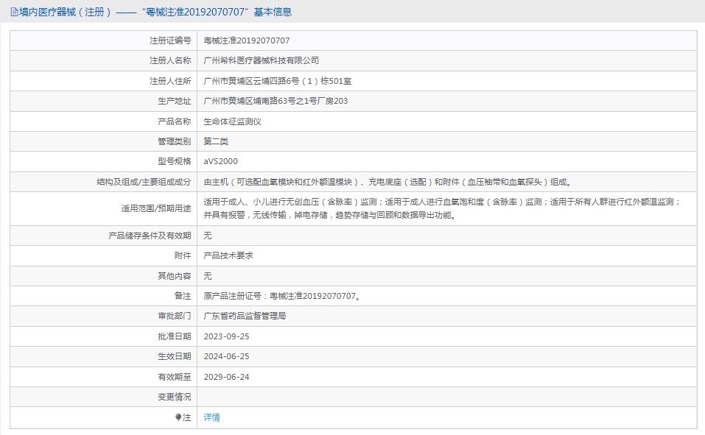705x435 pixels.
Task: Click the 有效期至 field label
Action: 175,377
